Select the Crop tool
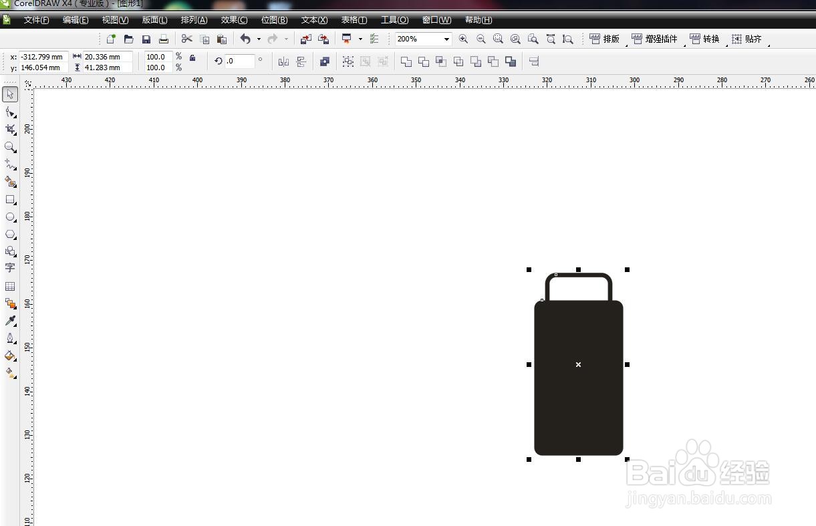The width and height of the screenshot is (816, 526). [x=10, y=129]
